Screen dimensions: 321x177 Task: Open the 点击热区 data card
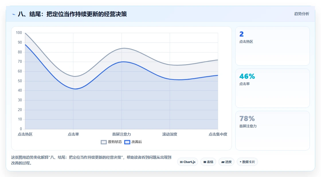pyautogui.click(x=273, y=46)
